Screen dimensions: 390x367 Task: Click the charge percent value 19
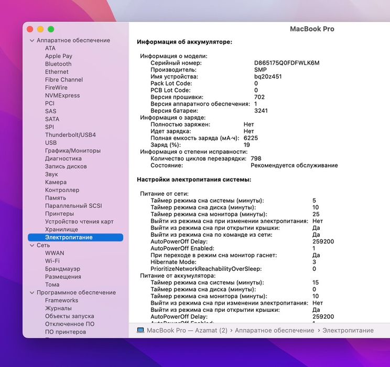click(247, 145)
